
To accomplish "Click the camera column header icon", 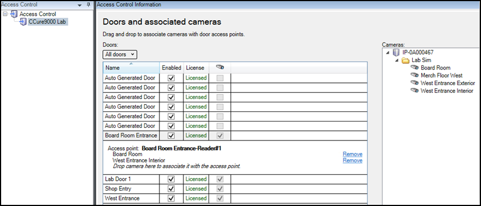I will [x=220, y=67].
